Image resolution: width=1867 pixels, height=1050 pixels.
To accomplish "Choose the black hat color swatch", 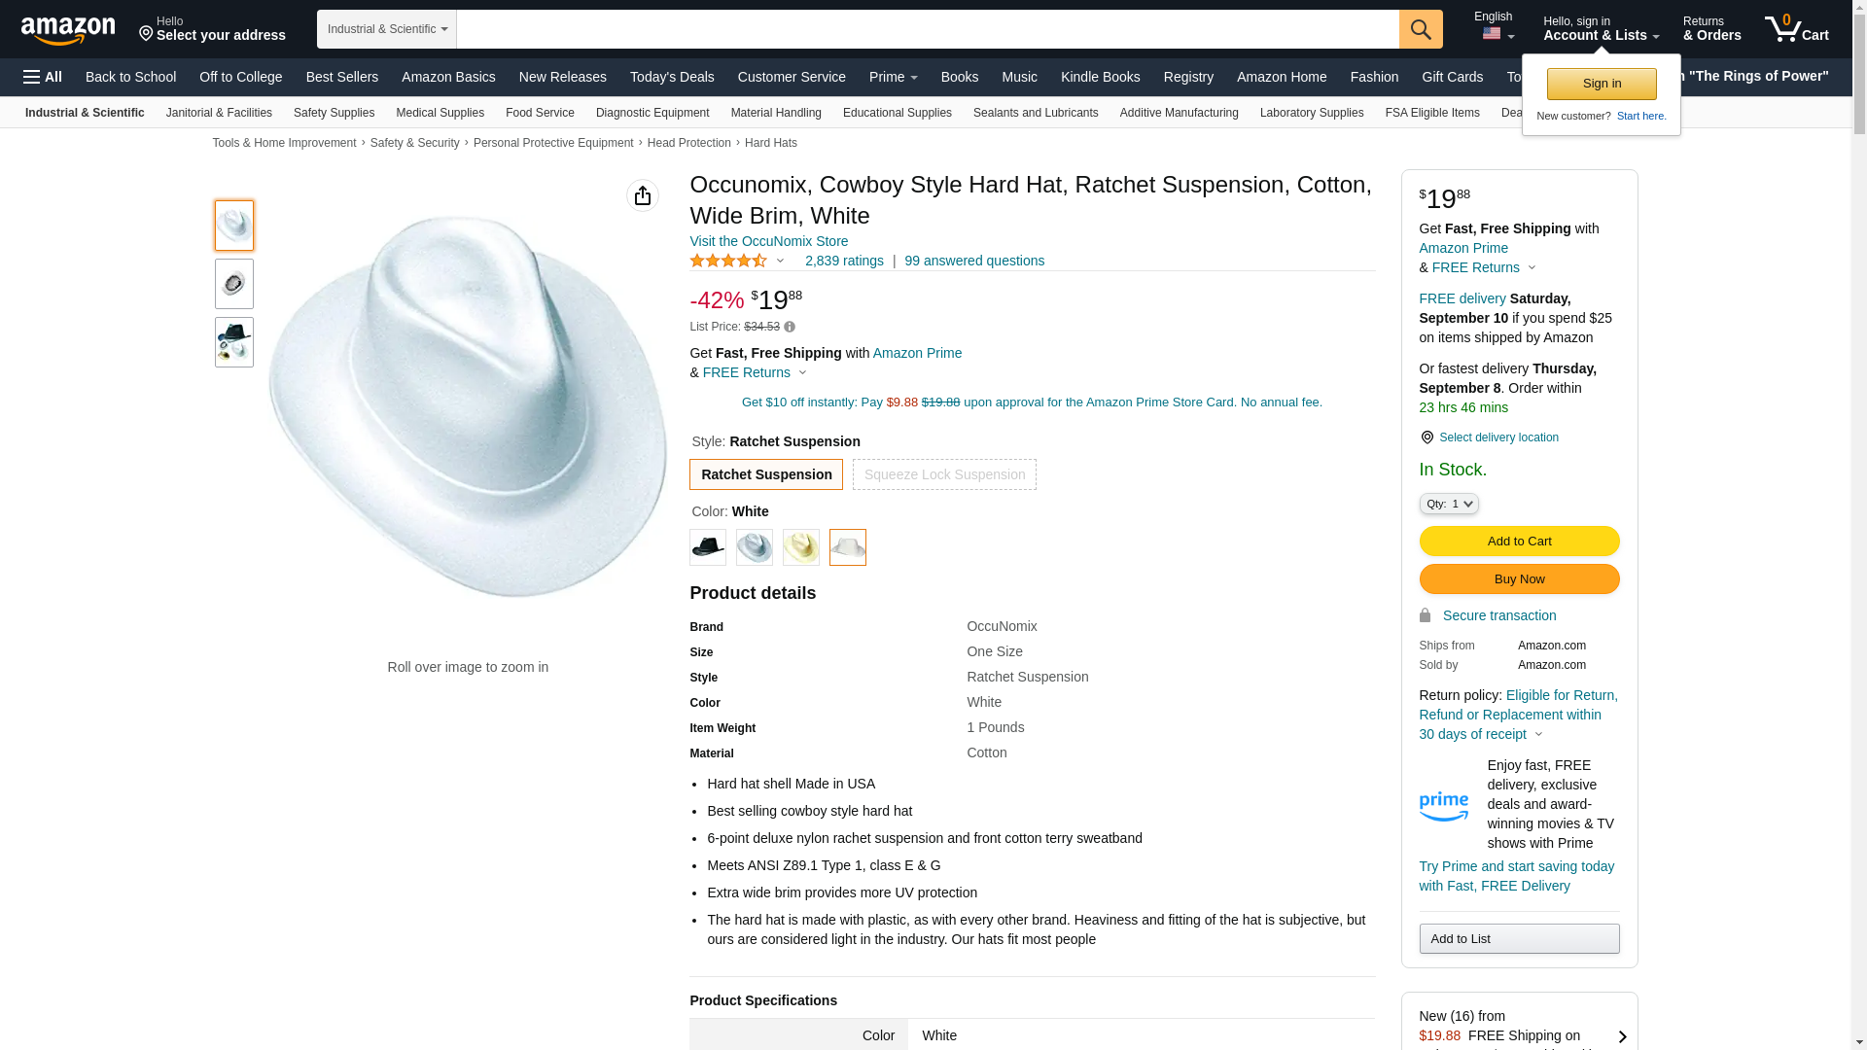I will pos(708,547).
